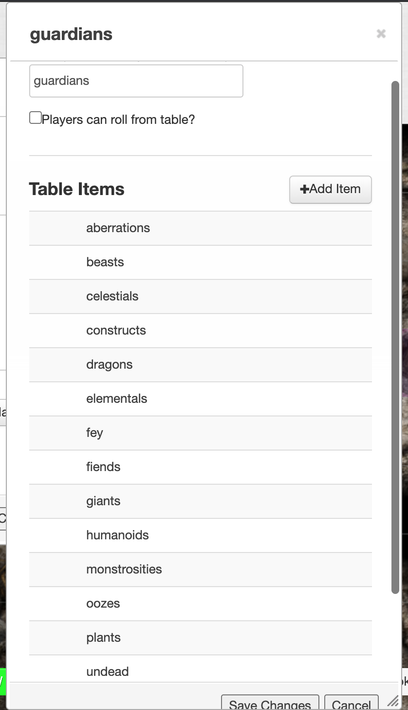
Task: Click the guardians table name field
Action: point(136,81)
